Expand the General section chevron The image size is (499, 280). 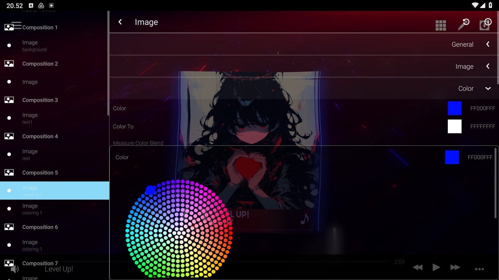pyautogui.click(x=488, y=44)
